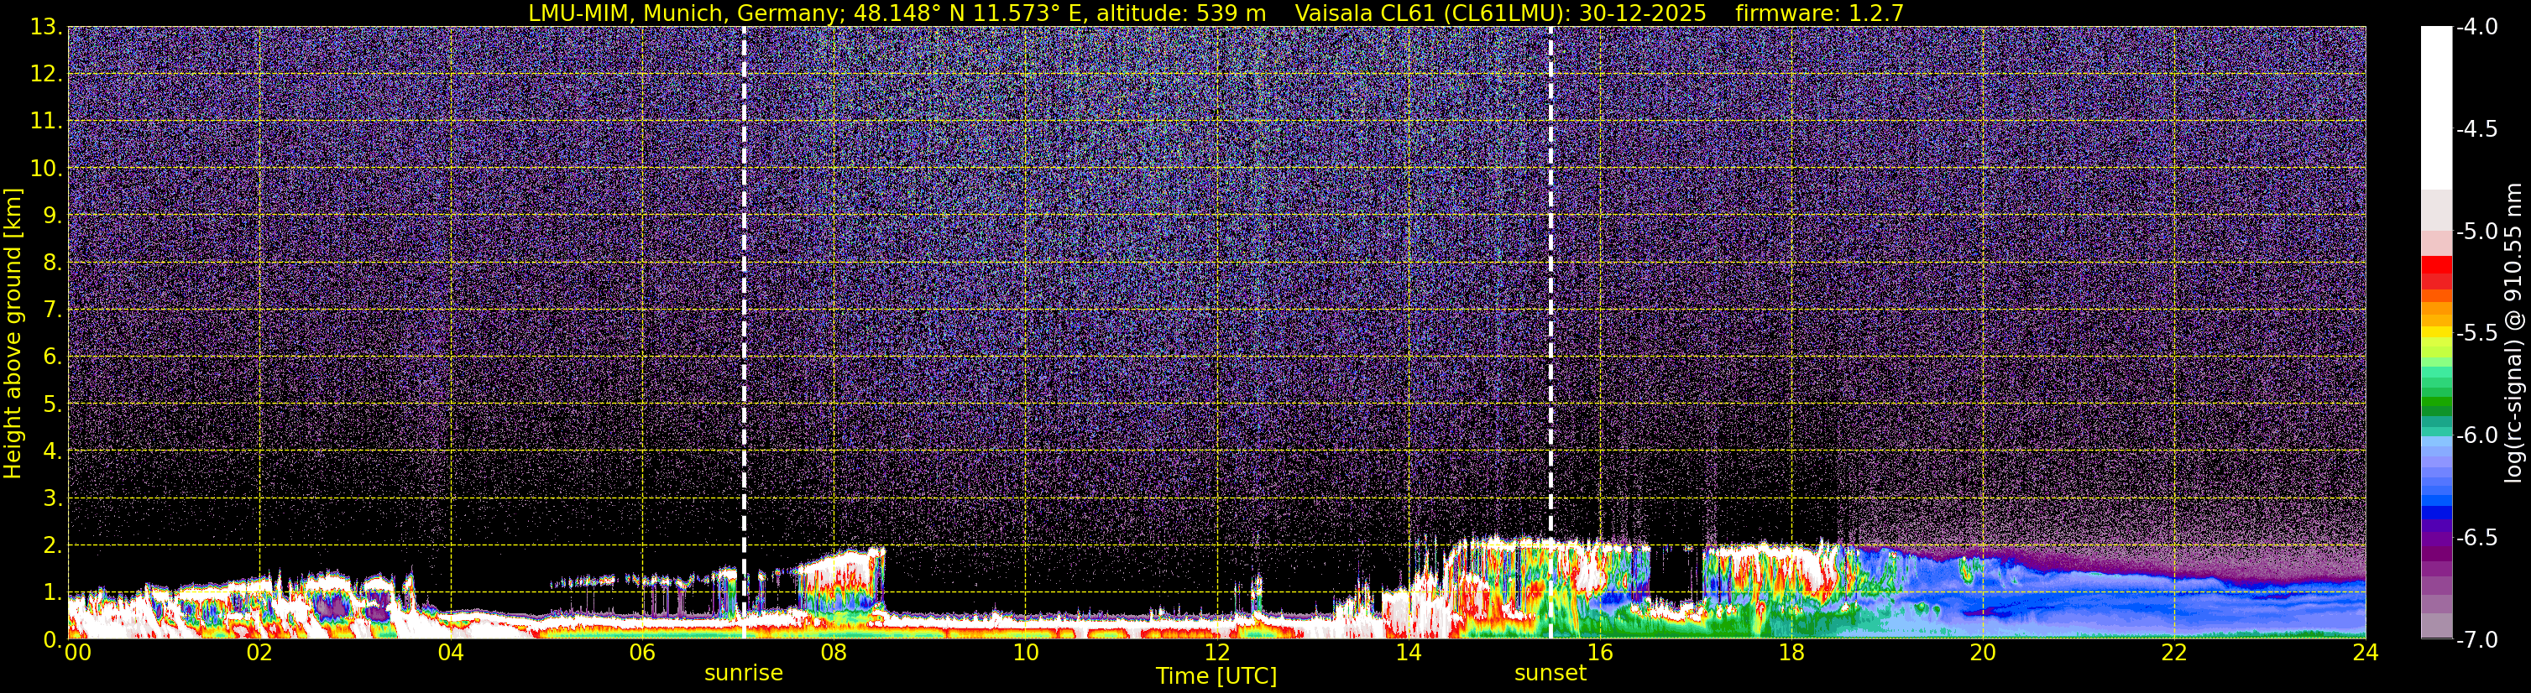Click the '08' time axis tick label

(x=834, y=653)
